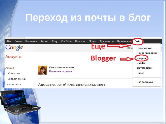166x124 pixels.
Task: Open Экспорт данных in the sidebar
Action: [x=17, y=79]
